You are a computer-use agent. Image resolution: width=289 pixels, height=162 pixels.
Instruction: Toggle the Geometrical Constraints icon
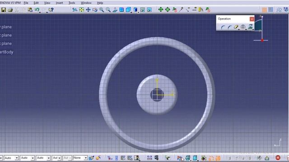tap(286, 9)
